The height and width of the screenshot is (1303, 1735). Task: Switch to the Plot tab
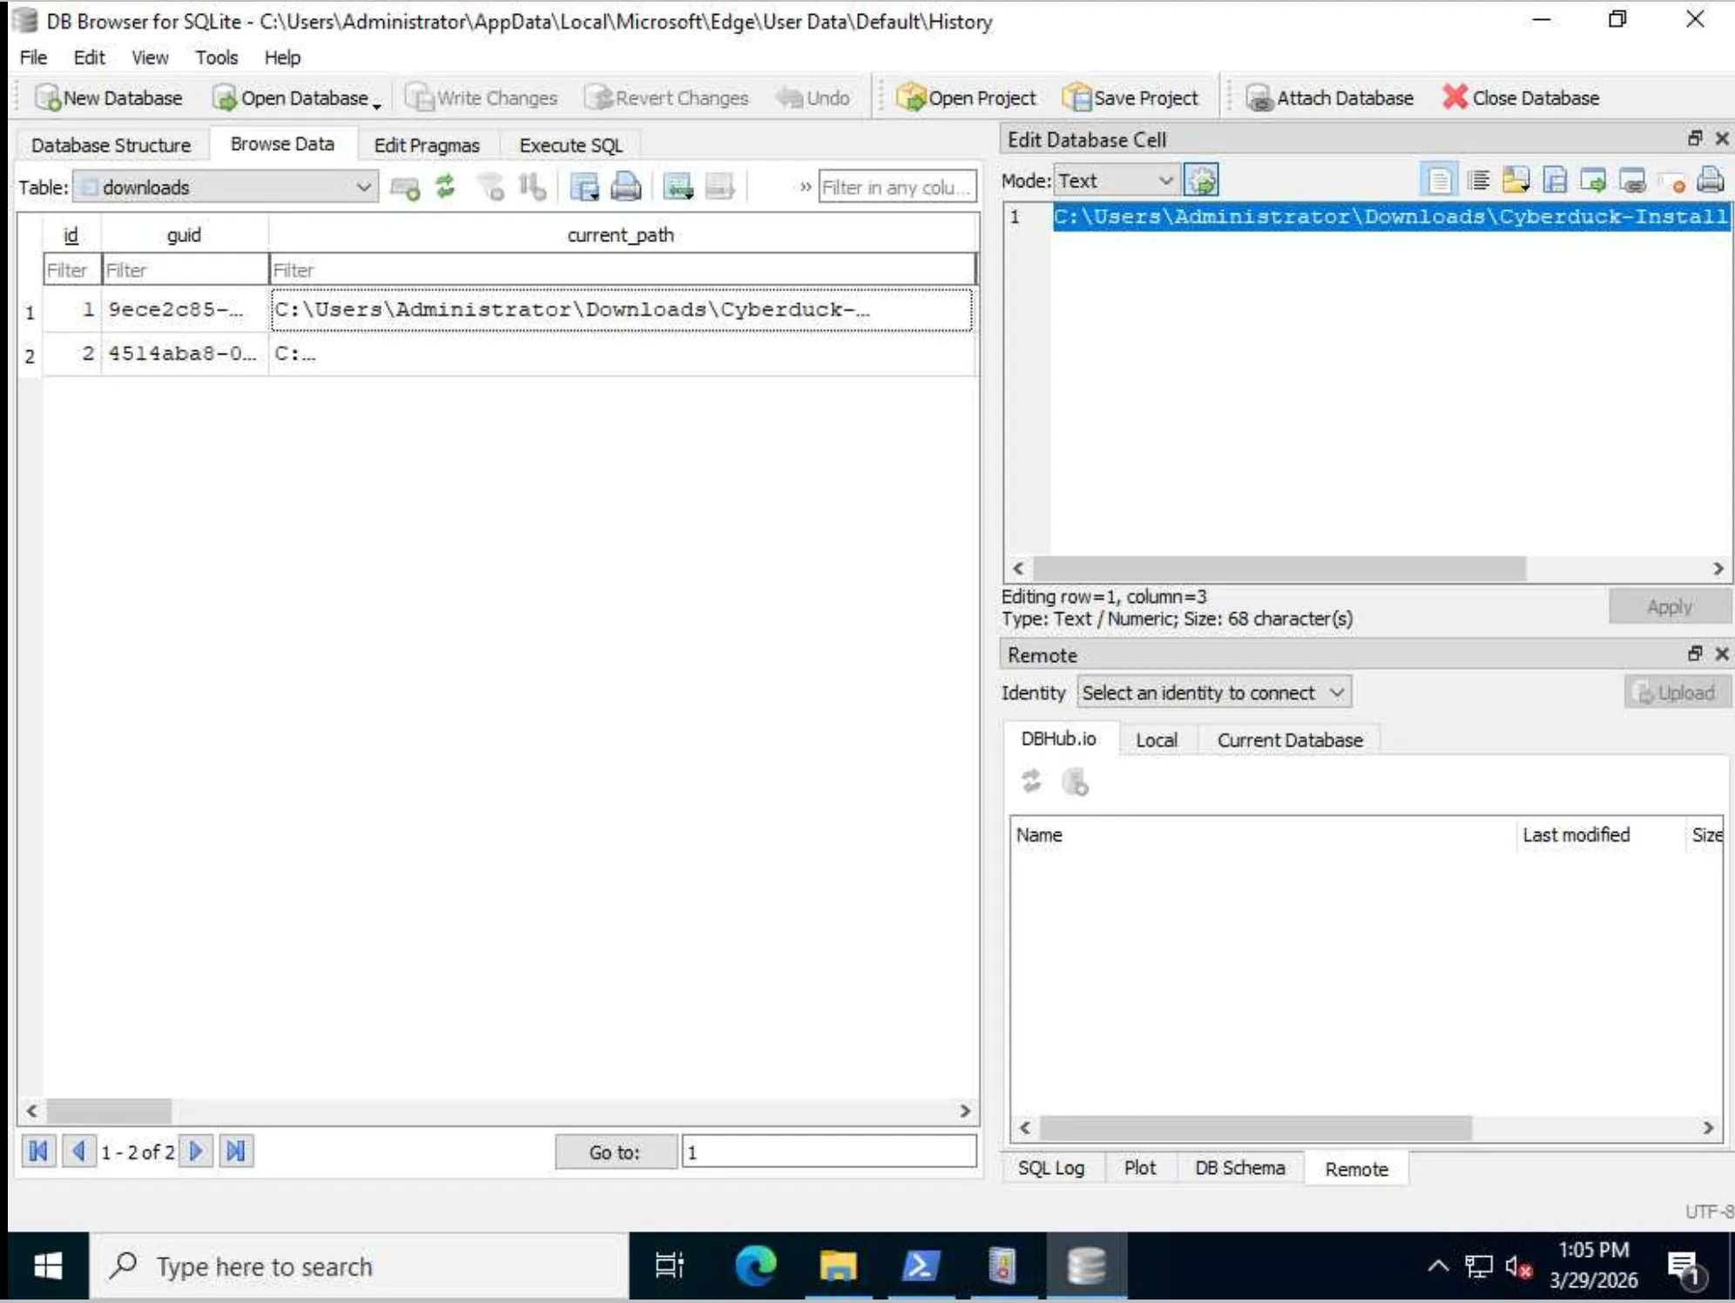click(x=1139, y=1168)
